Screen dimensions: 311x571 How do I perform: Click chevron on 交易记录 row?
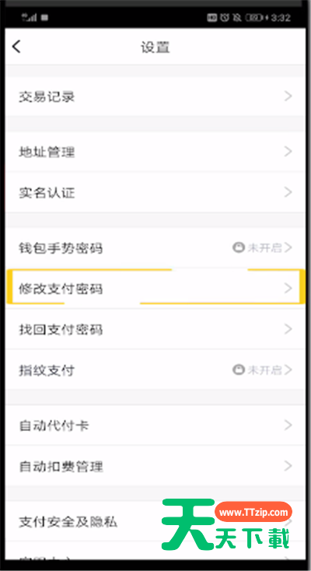click(288, 96)
